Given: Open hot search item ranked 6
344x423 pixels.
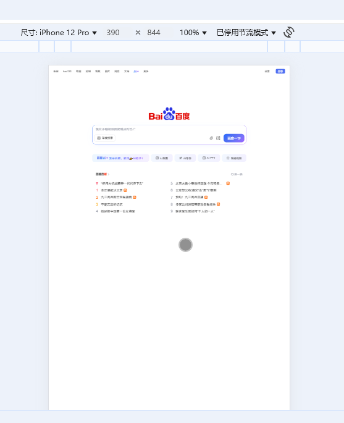Looking at the screenshot, I should (196, 190).
